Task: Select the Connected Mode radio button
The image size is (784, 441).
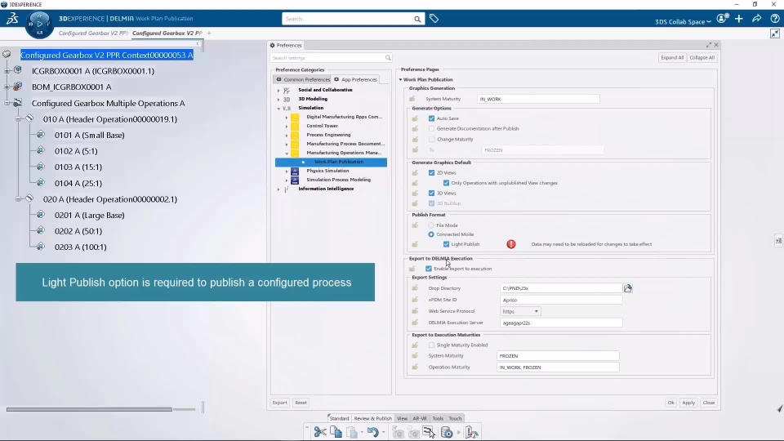Action: [x=431, y=234]
